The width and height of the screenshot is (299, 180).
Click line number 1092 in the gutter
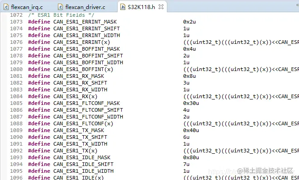click(x=16, y=151)
